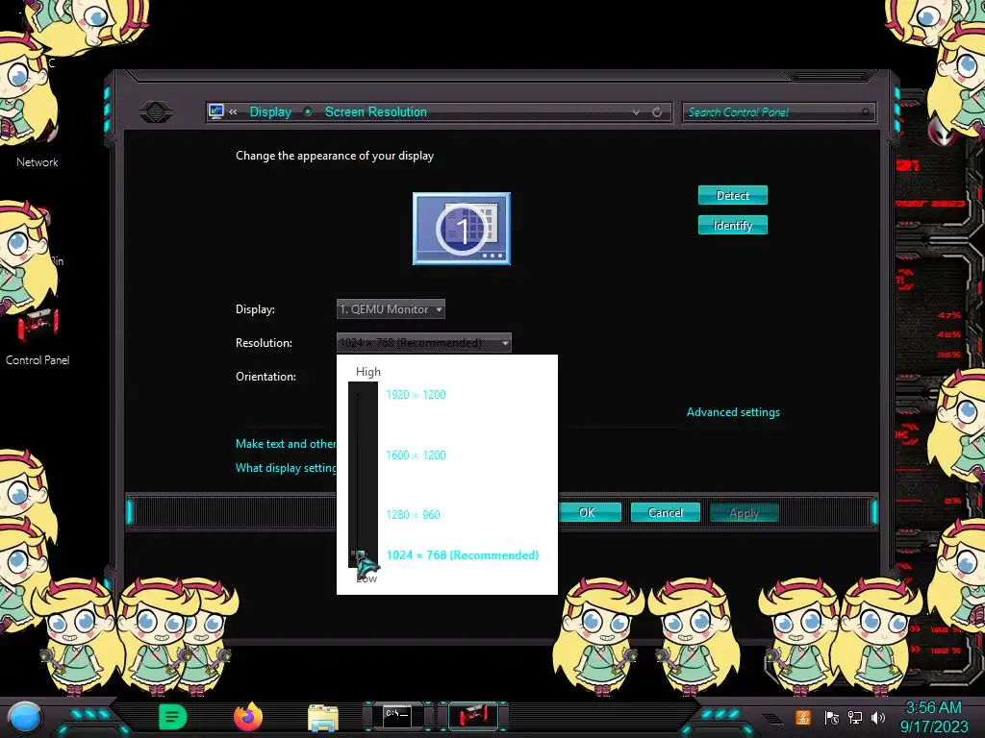Image resolution: width=985 pixels, height=738 pixels.
Task: Click the magnifier in the search field
Action: tap(866, 112)
